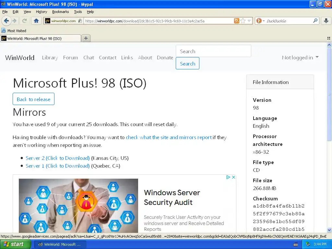Image resolution: width=332 pixels, height=249 pixels.
Task: Click the WinWorld site search input
Action: [213, 51]
